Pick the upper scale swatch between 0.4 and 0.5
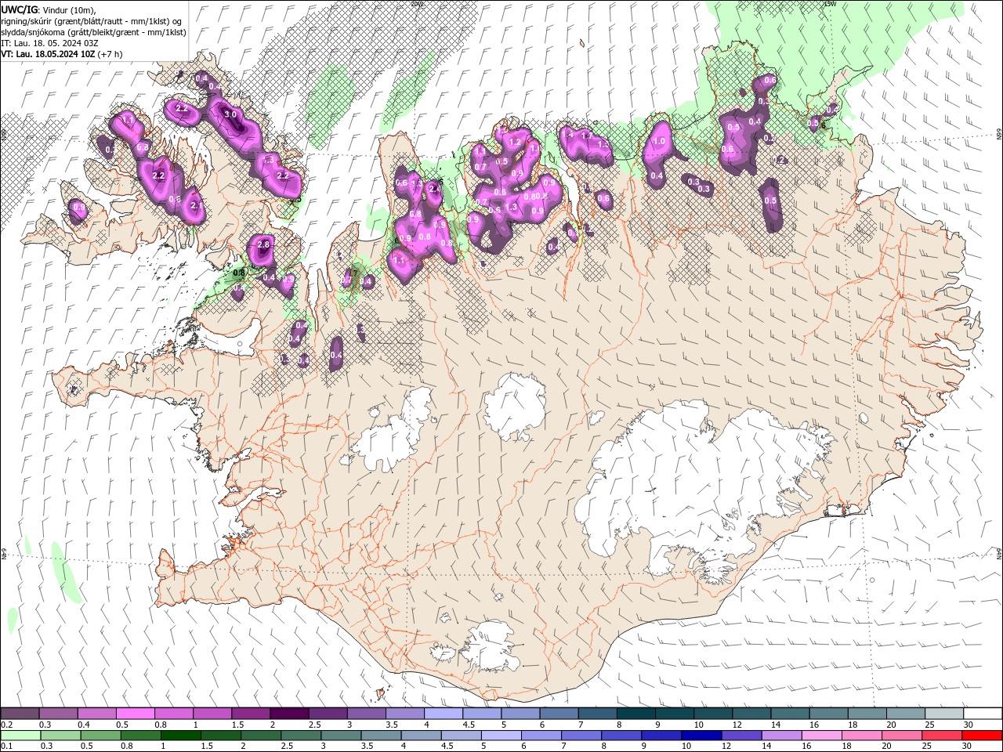The image size is (1003, 752). coord(96,714)
